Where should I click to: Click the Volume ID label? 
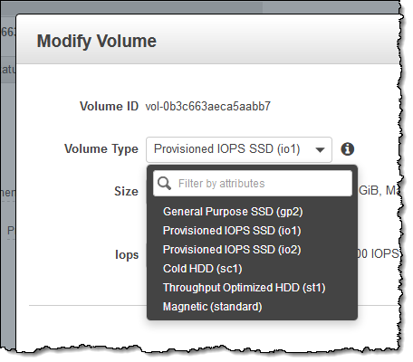[109, 107]
